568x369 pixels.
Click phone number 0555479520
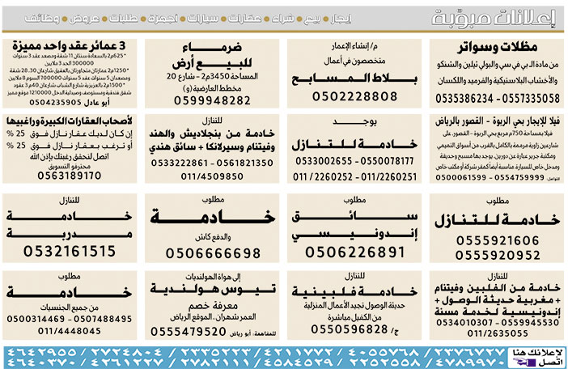pyautogui.click(x=189, y=331)
